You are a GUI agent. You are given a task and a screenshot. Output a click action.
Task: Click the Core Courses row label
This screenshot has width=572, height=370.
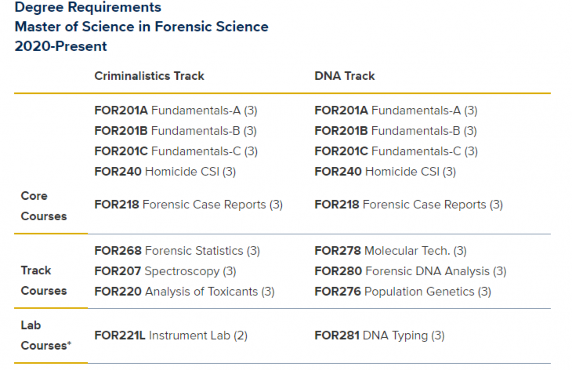click(x=44, y=206)
